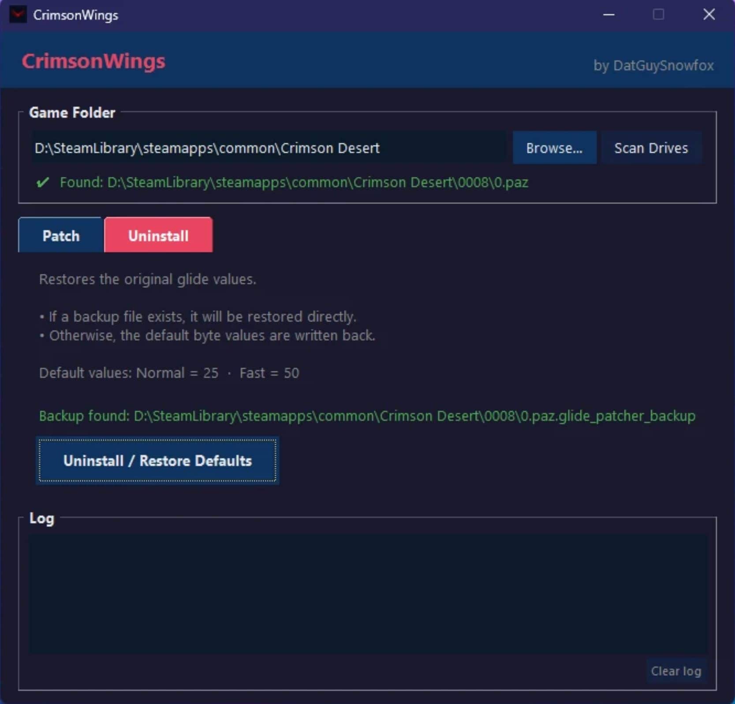Click the red CrimsonWings header logo text
This screenshot has width=735, height=704.
93,61
